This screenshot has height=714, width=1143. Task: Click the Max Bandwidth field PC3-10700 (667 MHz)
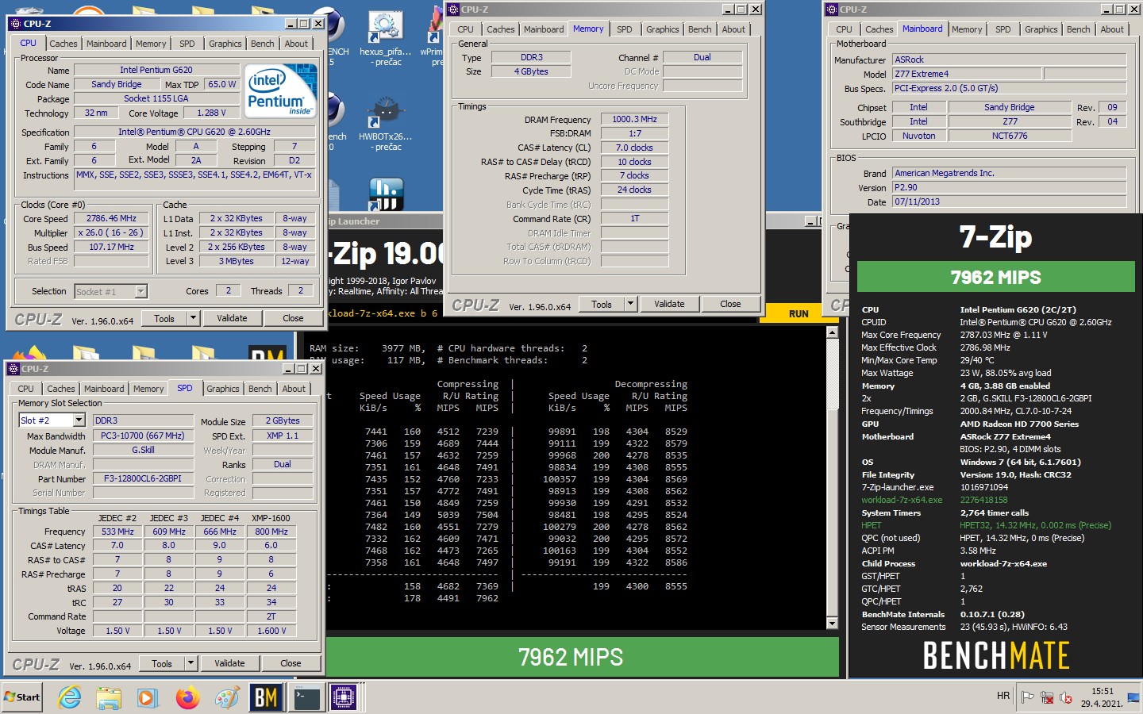tap(143, 436)
